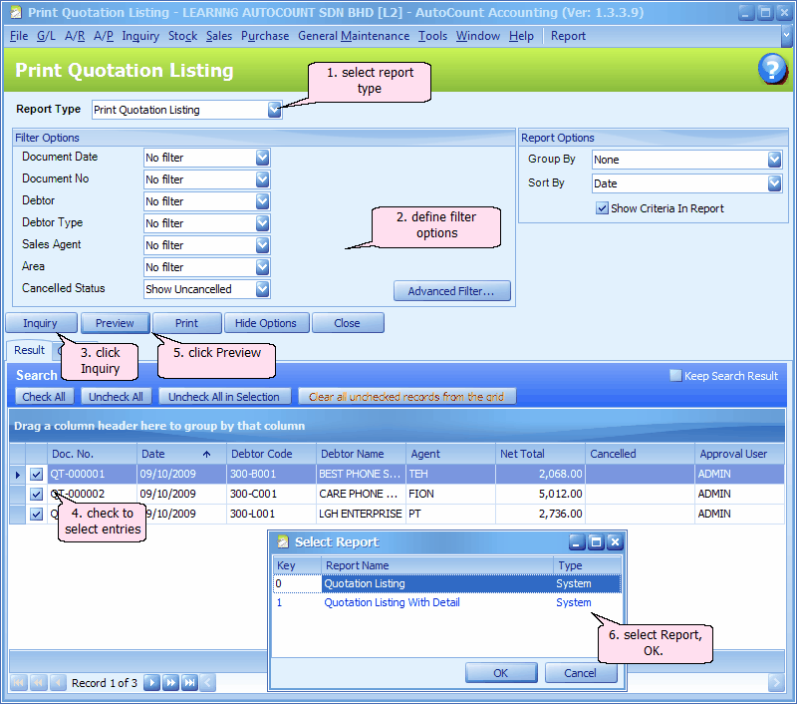
Task: Expand the Document Date filter dropdown
Action: point(262,158)
